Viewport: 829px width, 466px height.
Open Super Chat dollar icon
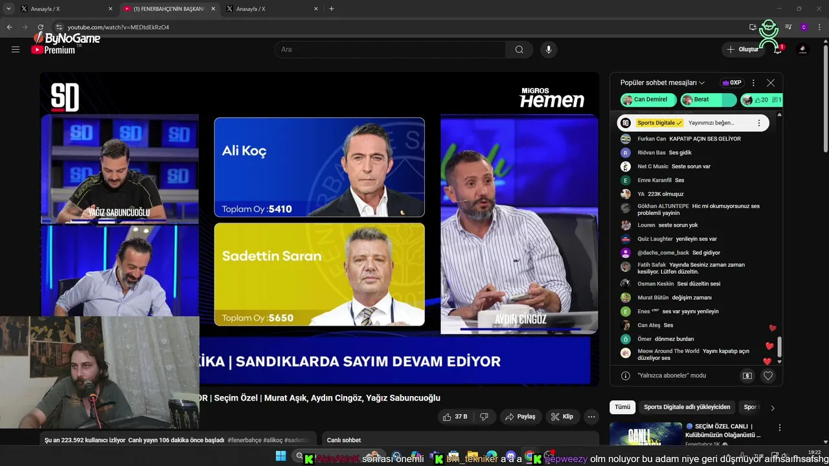tap(747, 375)
